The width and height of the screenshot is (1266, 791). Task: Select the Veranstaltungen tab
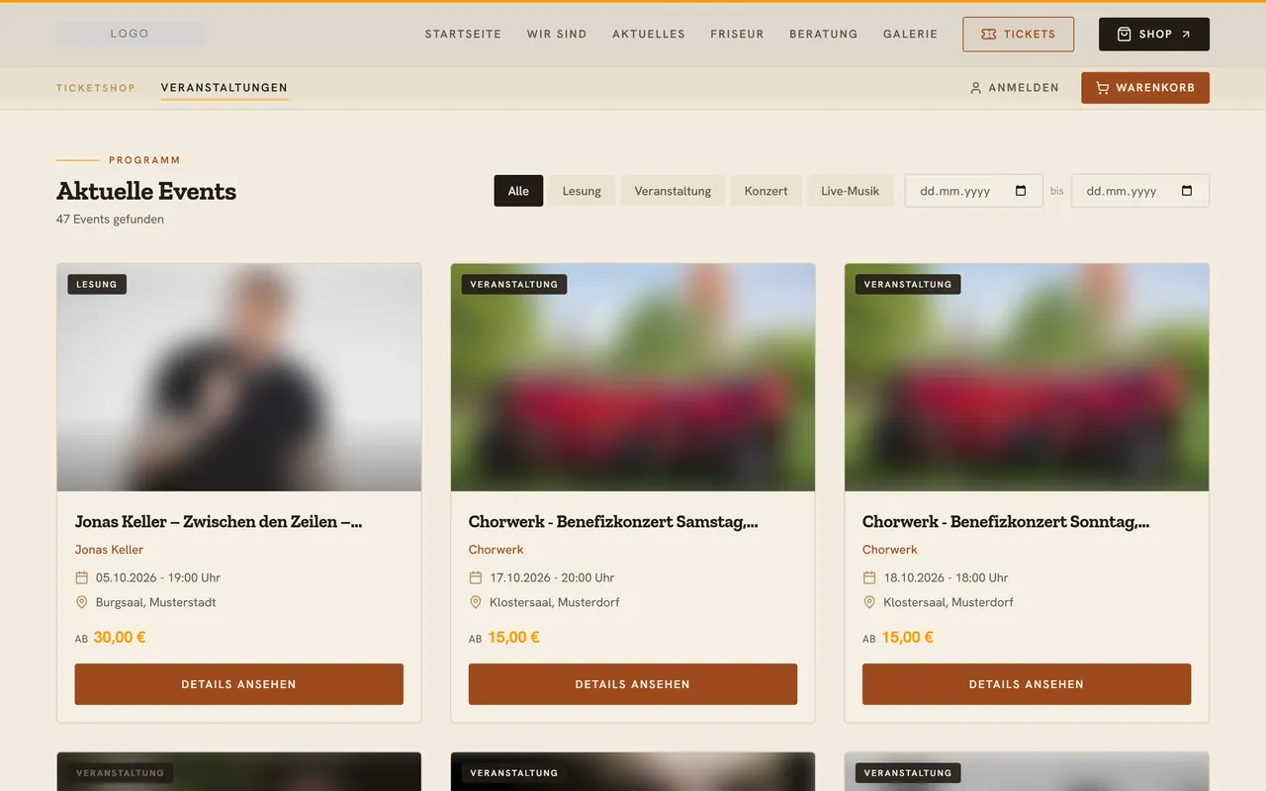(x=225, y=88)
